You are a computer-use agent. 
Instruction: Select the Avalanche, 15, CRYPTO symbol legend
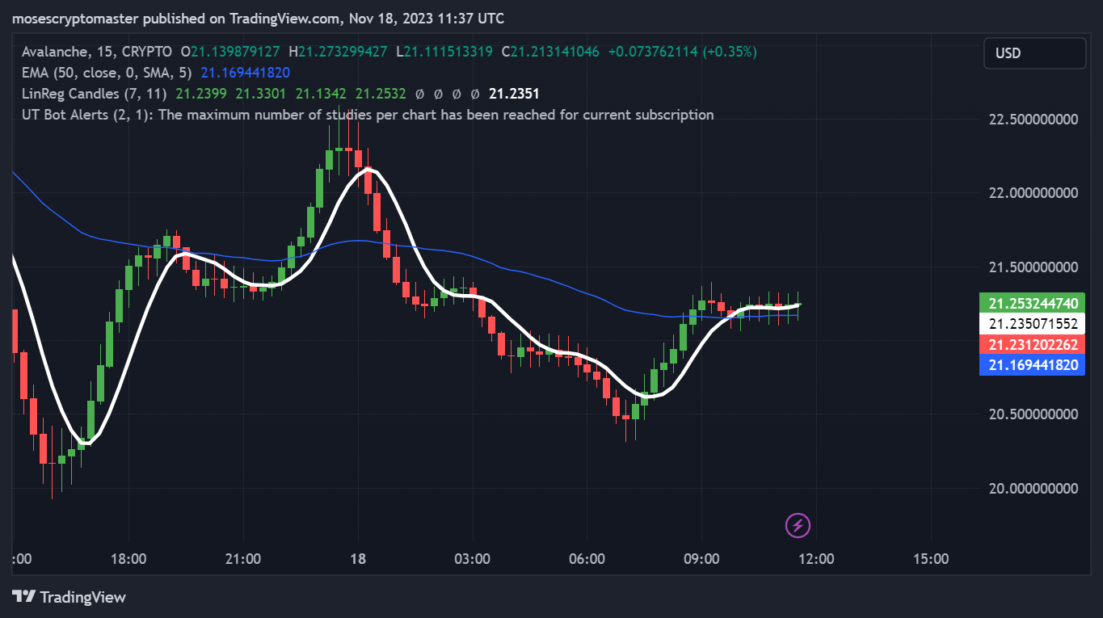click(x=97, y=52)
